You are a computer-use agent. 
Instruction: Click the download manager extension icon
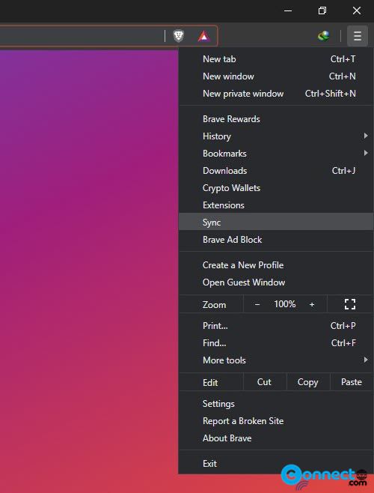(323, 36)
